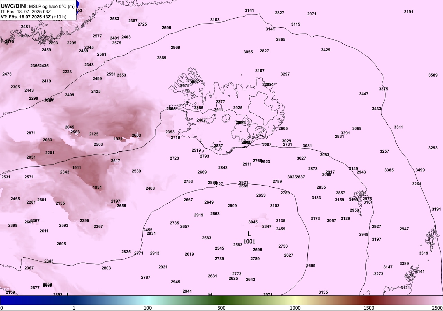Click the height value 2843
Viewport: 443px width, 311px height.
point(223,168)
